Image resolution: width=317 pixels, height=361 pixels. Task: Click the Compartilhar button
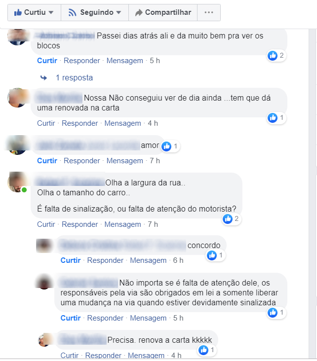[x=163, y=12]
